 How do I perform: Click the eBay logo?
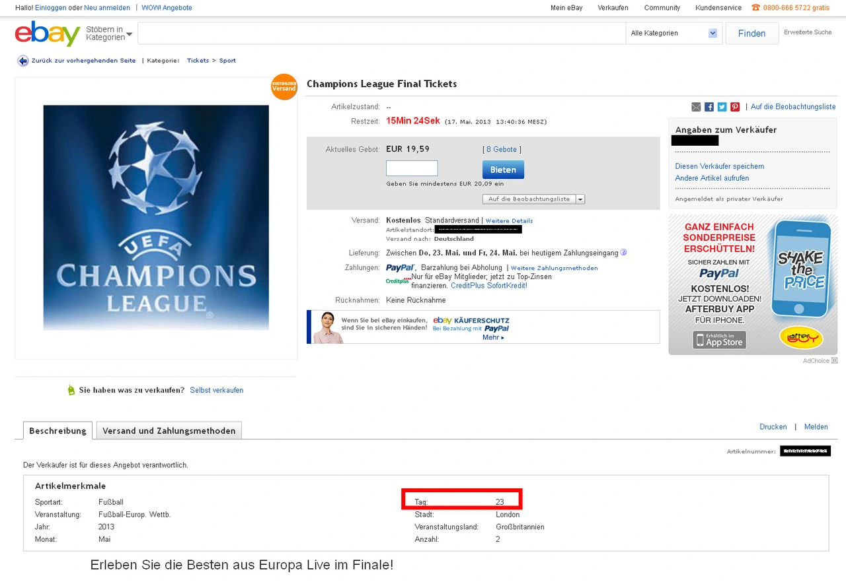47,34
